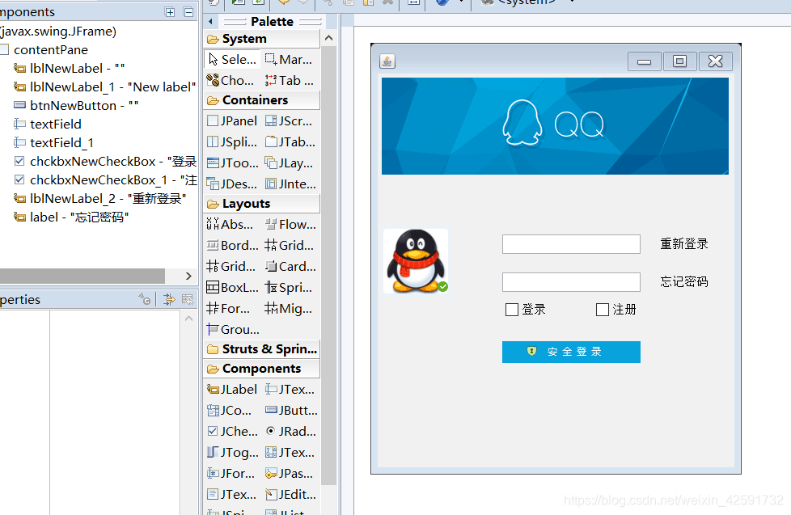The height and width of the screenshot is (515, 791).
Task: Expand all in Components tree panel
Action: (x=170, y=12)
